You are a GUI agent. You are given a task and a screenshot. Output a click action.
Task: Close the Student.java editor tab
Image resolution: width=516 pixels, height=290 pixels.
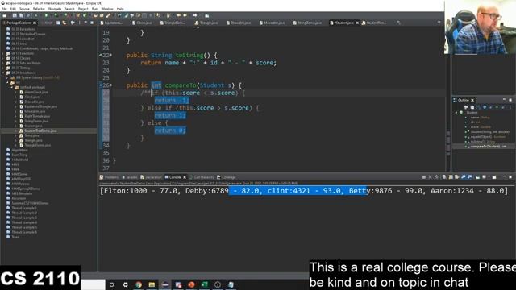pos(357,23)
